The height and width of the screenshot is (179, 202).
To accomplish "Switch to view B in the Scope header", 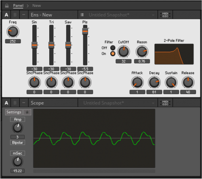I will [15, 103].
